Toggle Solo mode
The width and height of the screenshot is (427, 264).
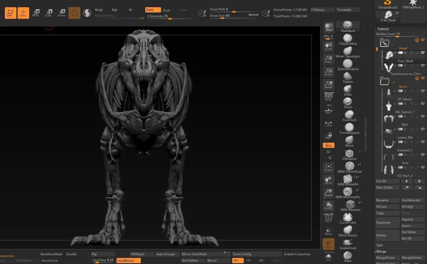pyautogui.click(x=328, y=257)
